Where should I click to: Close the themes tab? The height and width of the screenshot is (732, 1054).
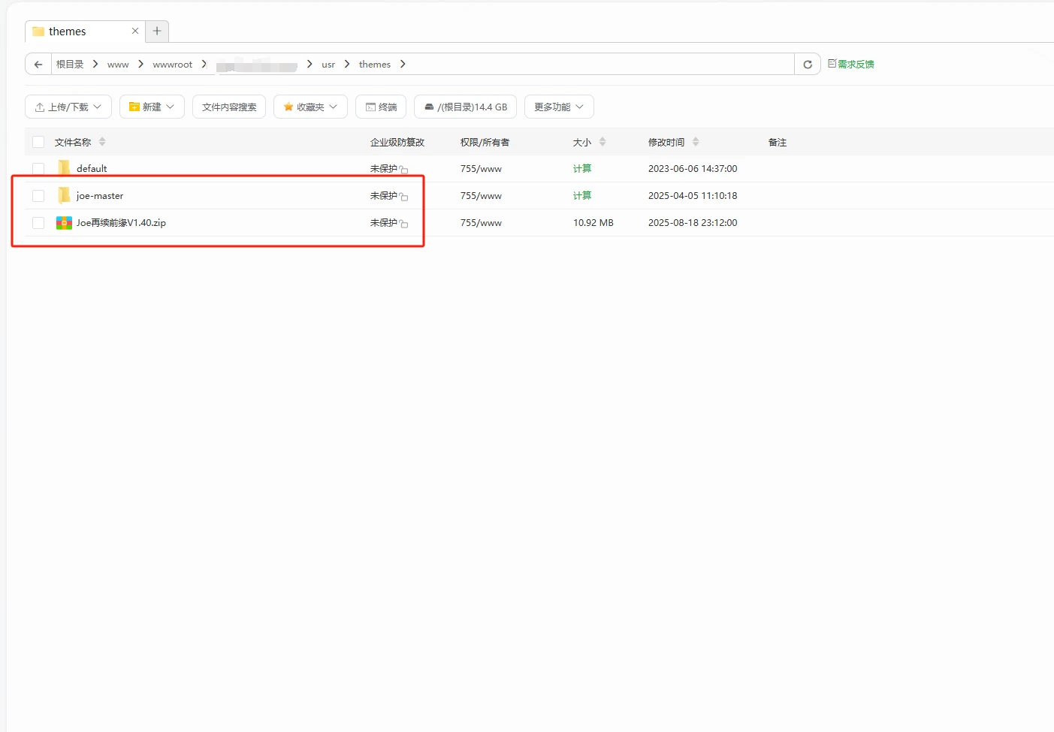(135, 32)
